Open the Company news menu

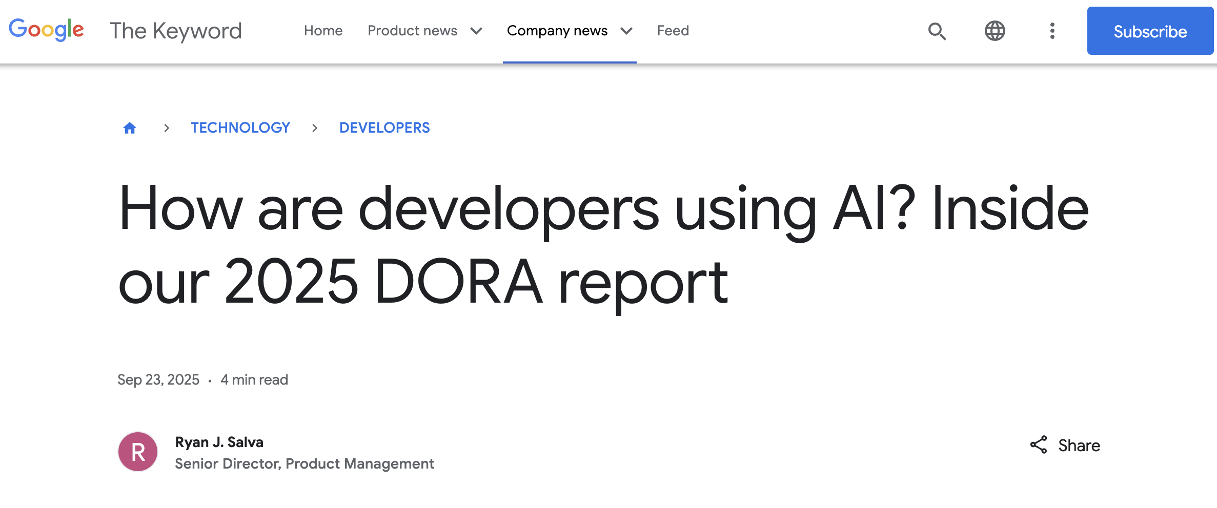(557, 31)
